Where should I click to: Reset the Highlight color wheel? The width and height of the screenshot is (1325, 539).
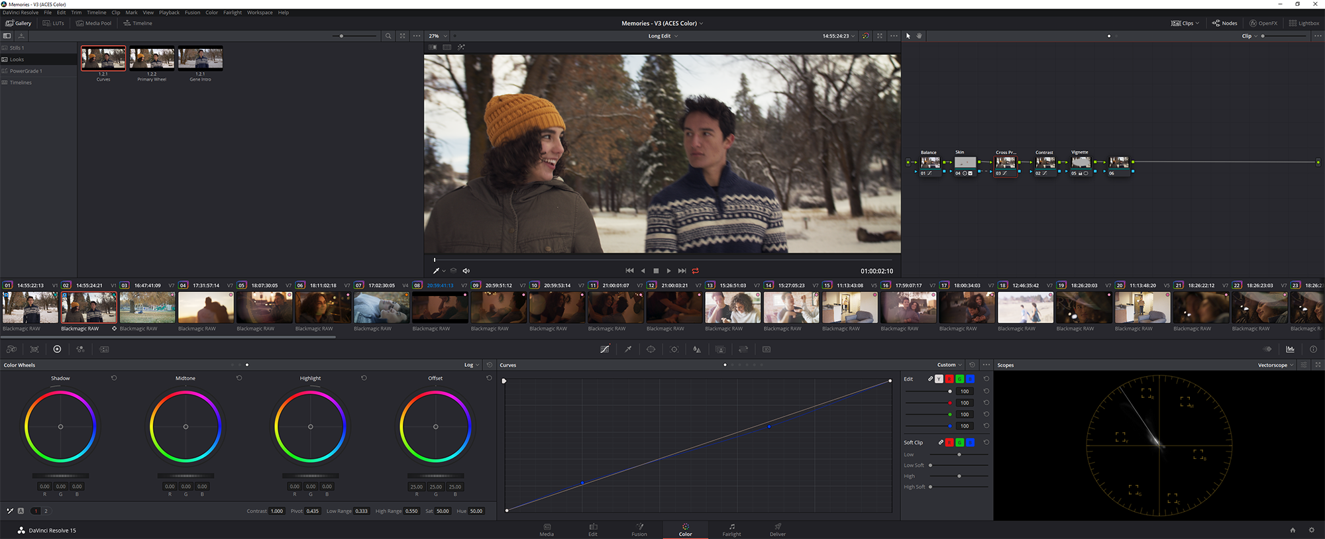point(364,378)
